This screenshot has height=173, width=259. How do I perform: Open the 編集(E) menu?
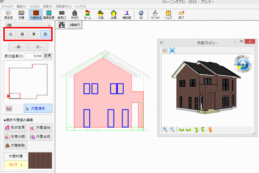tap(21, 7)
